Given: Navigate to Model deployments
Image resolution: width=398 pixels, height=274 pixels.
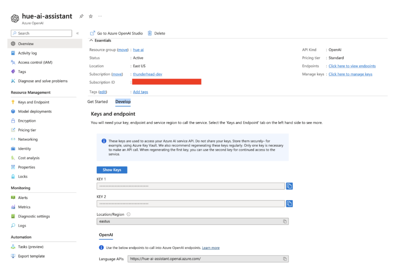Looking at the screenshot, I should [x=35, y=112].
